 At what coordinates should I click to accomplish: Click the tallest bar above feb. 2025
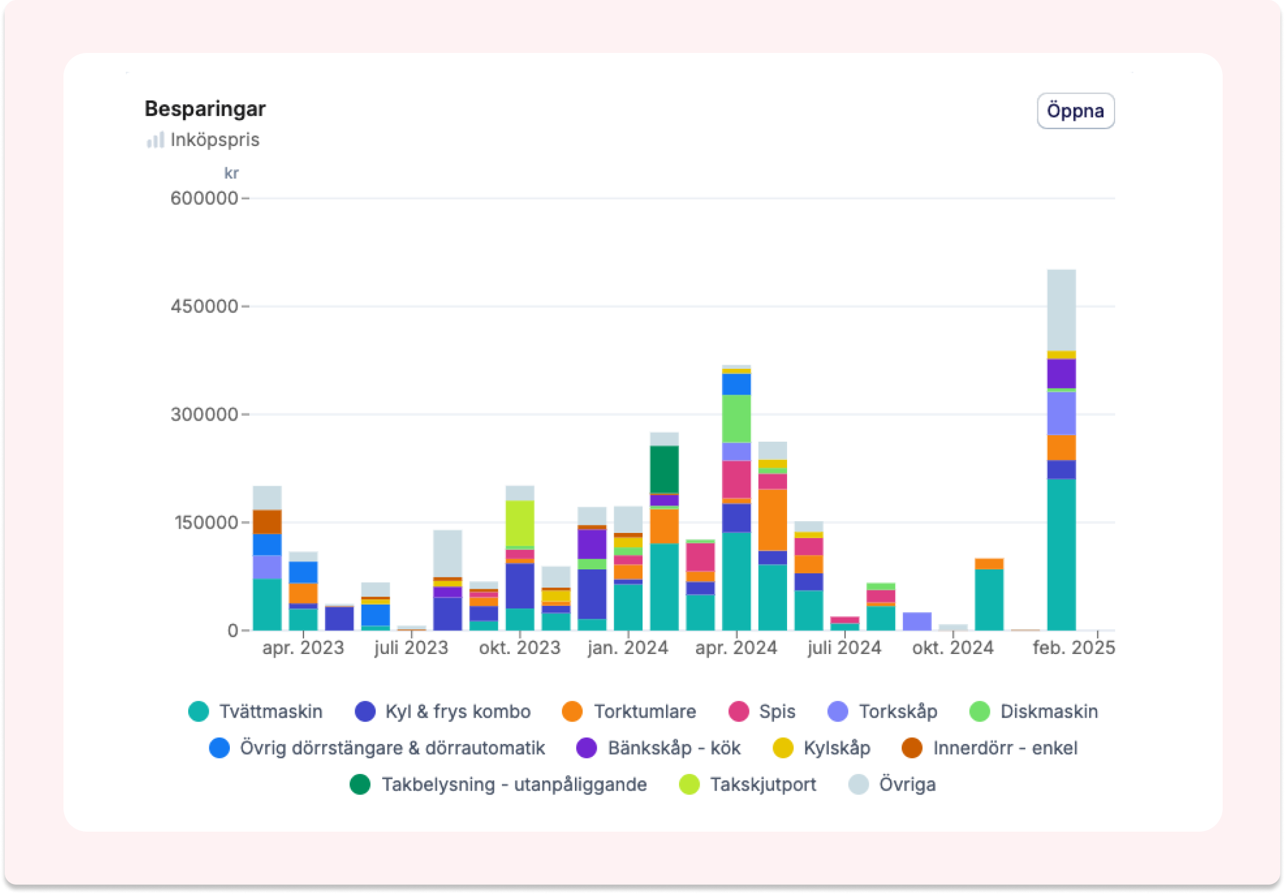(x=1061, y=450)
